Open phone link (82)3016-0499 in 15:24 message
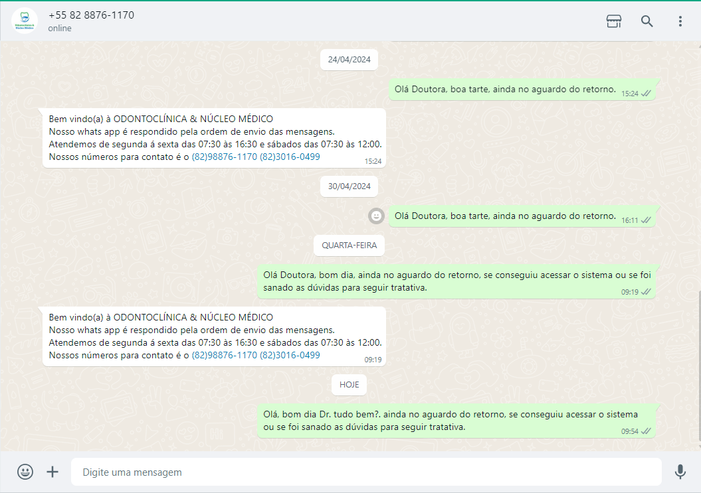Screen dimensions: 701x493 click(290, 157)
